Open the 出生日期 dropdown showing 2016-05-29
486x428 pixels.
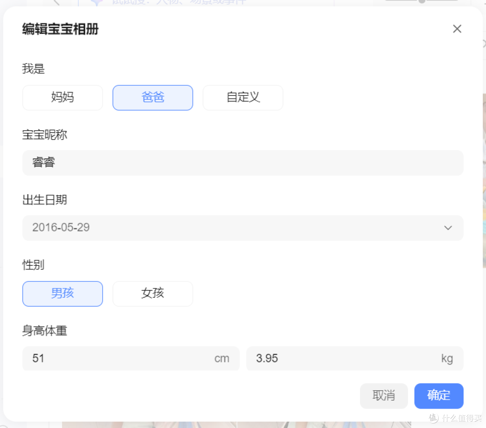click(243, 228)
